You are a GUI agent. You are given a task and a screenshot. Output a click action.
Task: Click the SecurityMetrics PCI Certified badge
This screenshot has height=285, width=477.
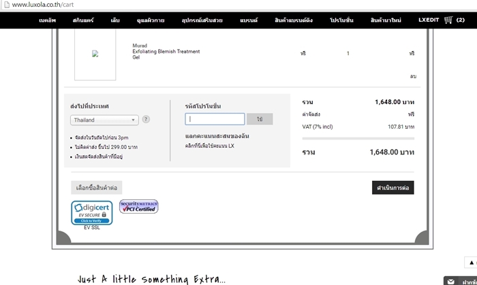pyautogui.click(x=139, y=206)
